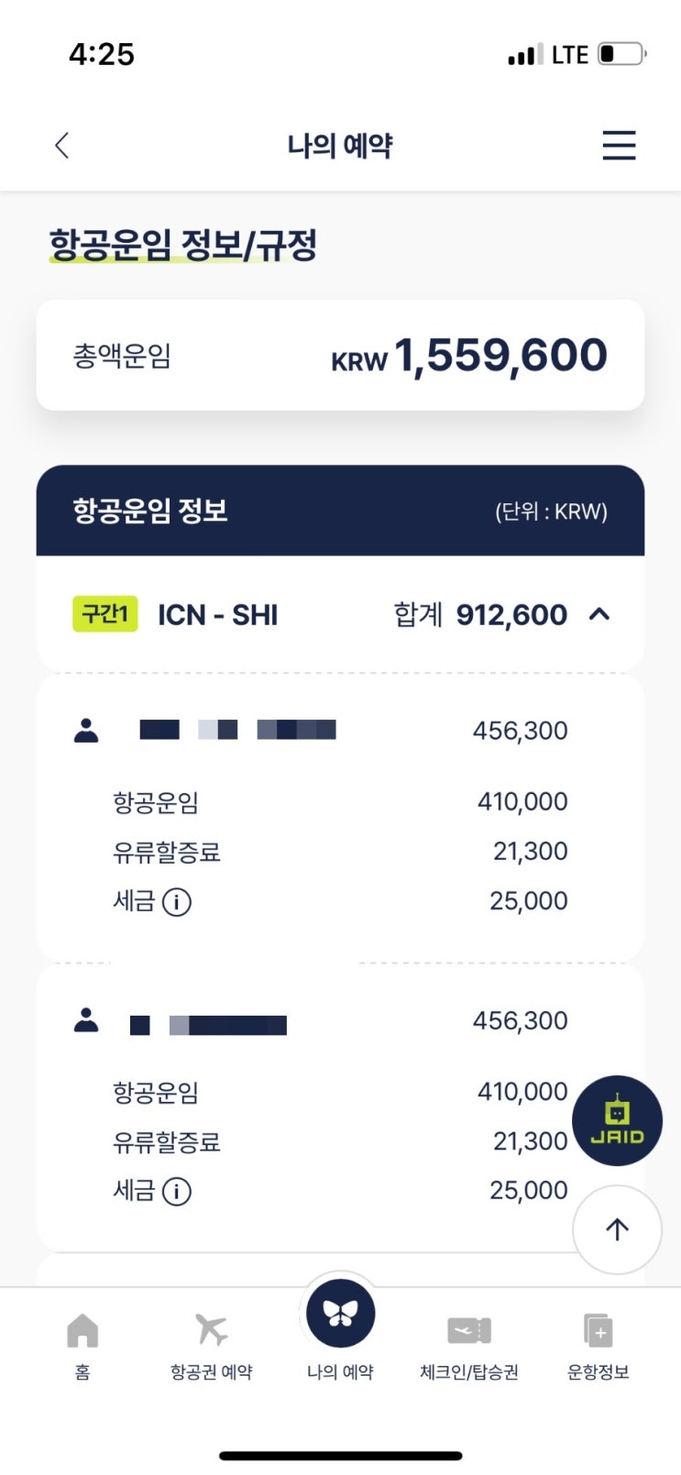Switch to 체크인/탑승권 tab
Screen dimensions: 681x1475
469,1371
